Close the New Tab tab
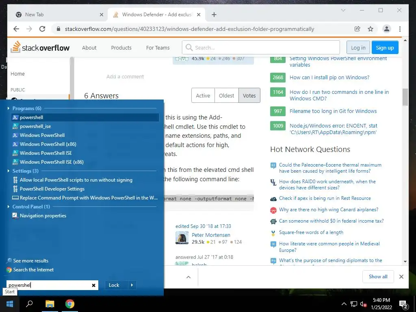The width and height of the screenshot is (416, 312). 101,15
